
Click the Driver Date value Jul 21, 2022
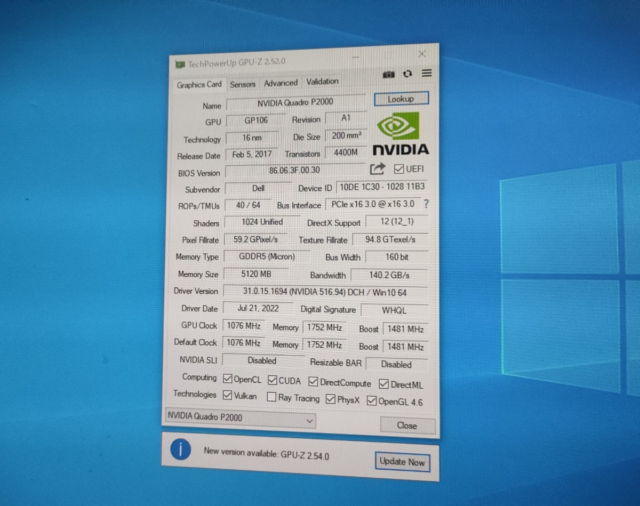tap(258, 308)
